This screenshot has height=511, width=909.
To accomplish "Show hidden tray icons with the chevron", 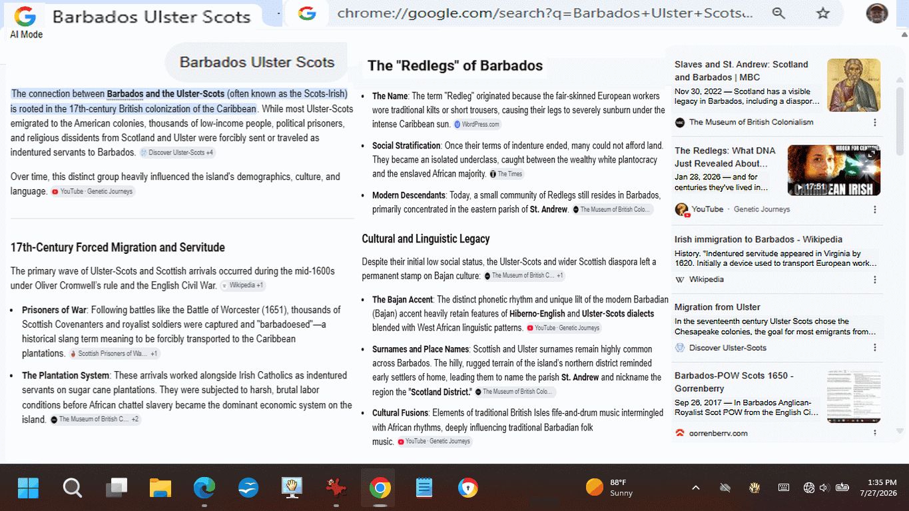I will point(696,488).
